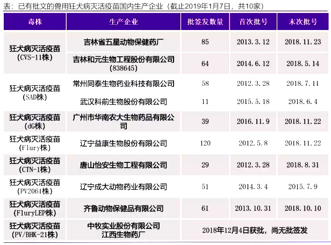Click the 批签发数量 column header
Image resolution: width=331 pixels, height=245 pixels.
point(205,21)
